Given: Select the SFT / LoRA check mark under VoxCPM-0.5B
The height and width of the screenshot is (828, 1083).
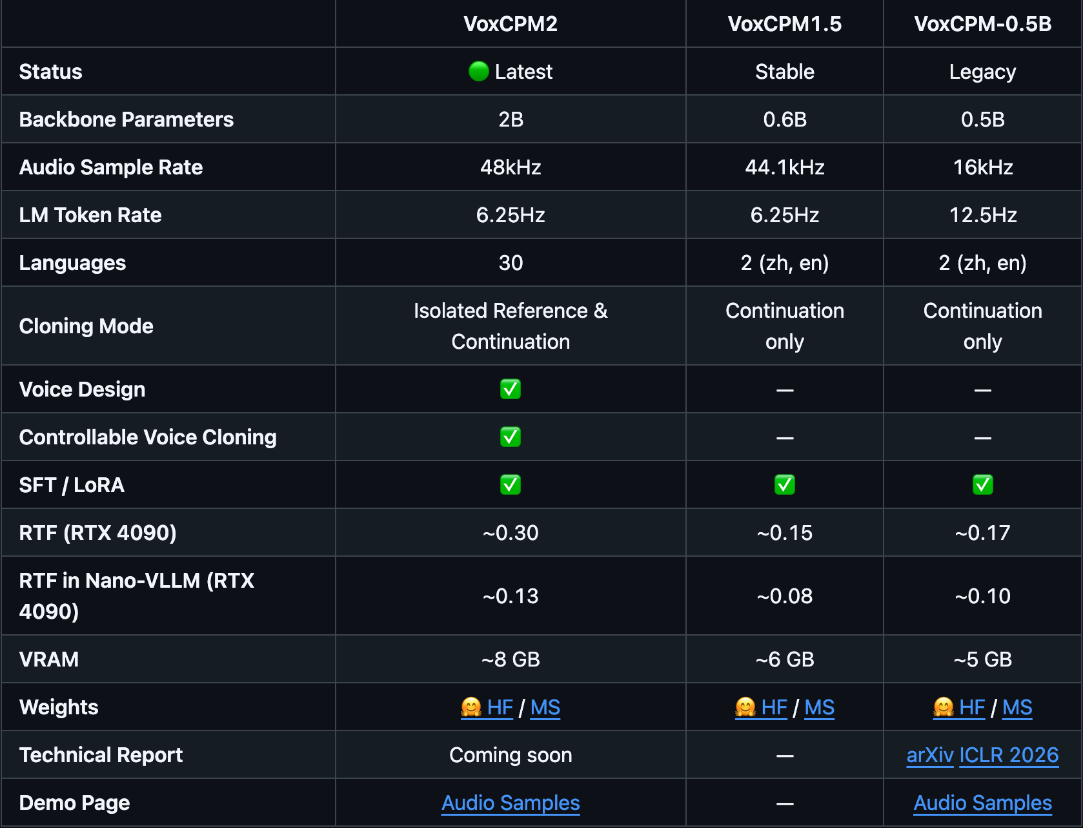Looking at the screenshot, I should pos(983,485).
